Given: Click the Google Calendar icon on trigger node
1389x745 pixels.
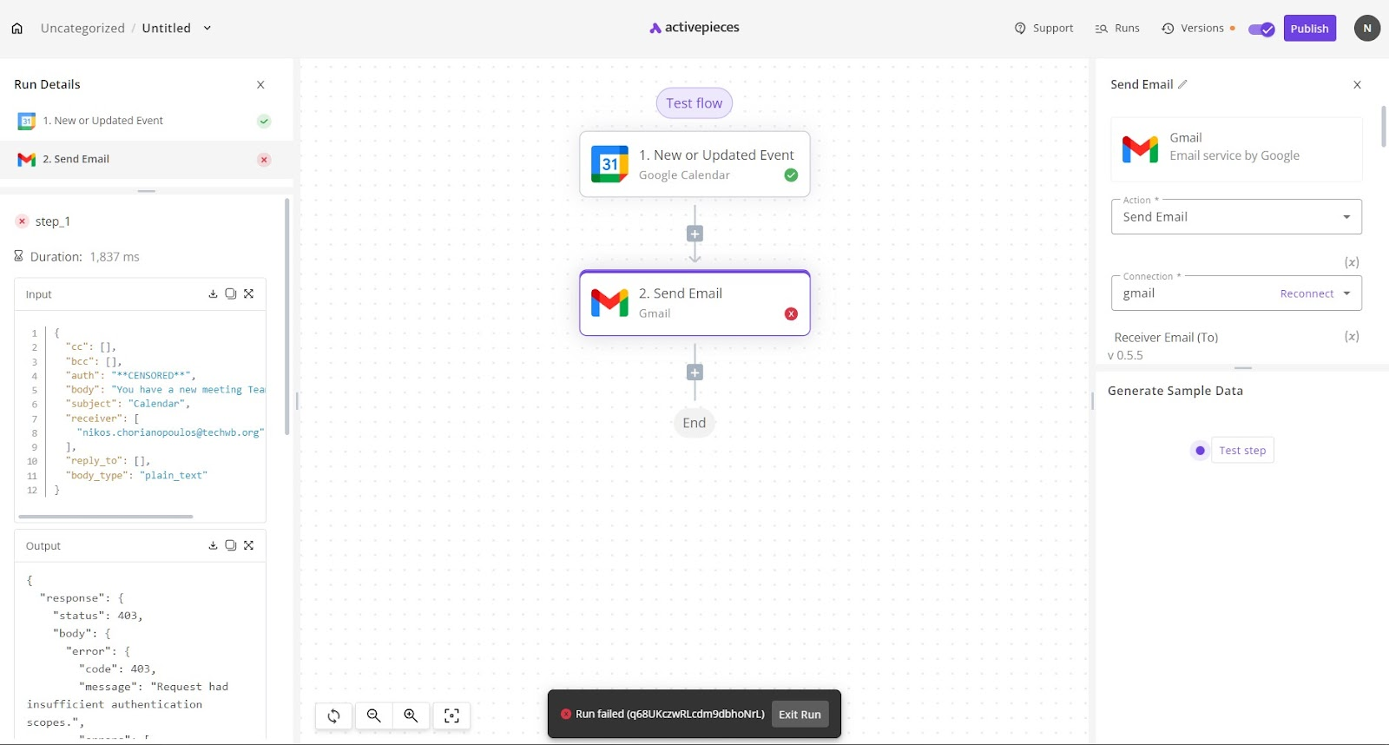Looking at the screenshot, I should (x=609, y=164).
